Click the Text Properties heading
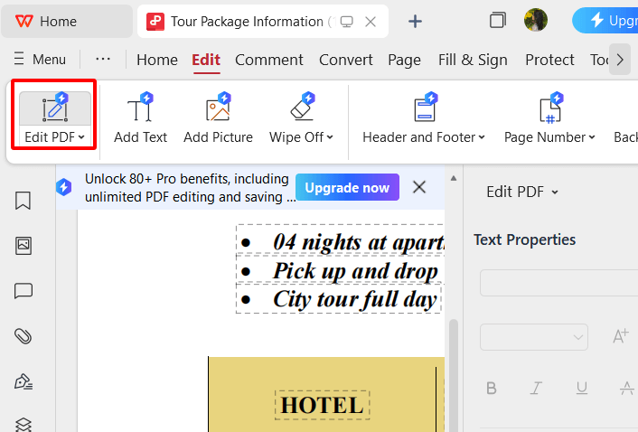The width and height of the screenshot is (638, 432). tap(524, 240)
